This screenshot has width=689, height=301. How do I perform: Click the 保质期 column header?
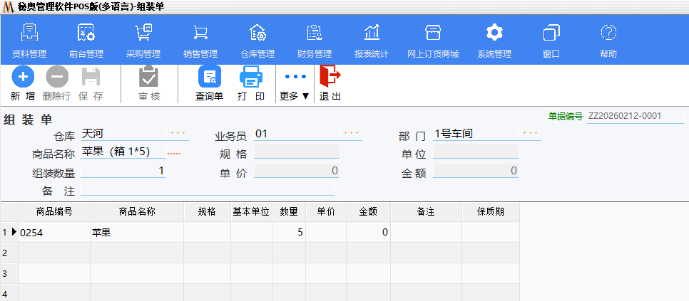pos(490,211)
